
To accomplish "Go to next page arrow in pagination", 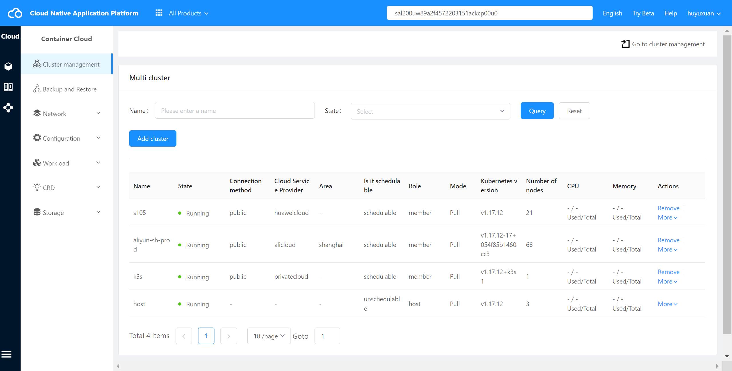I will (x=229, y=336).
